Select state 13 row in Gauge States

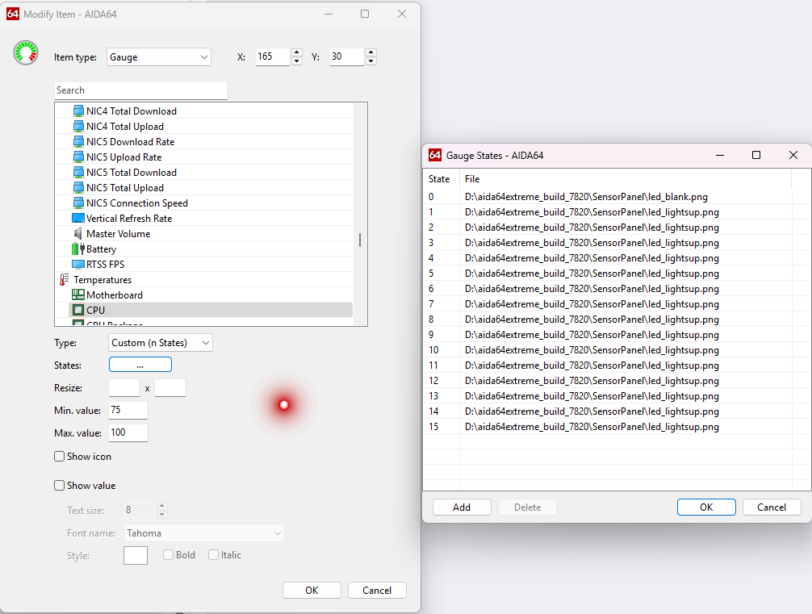coord(608,396)
